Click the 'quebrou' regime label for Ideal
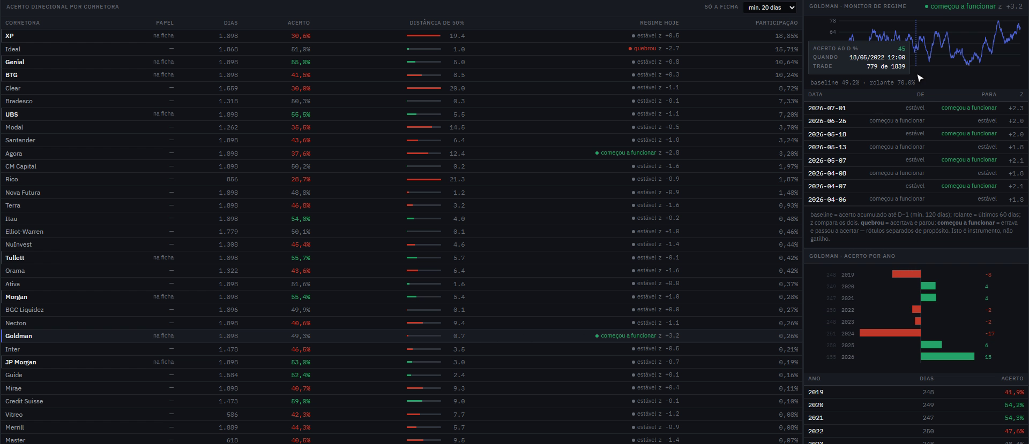1029x444 pixels. click(645, 49)
